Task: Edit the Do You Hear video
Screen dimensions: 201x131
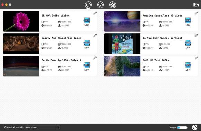Action: click(196, 36)
